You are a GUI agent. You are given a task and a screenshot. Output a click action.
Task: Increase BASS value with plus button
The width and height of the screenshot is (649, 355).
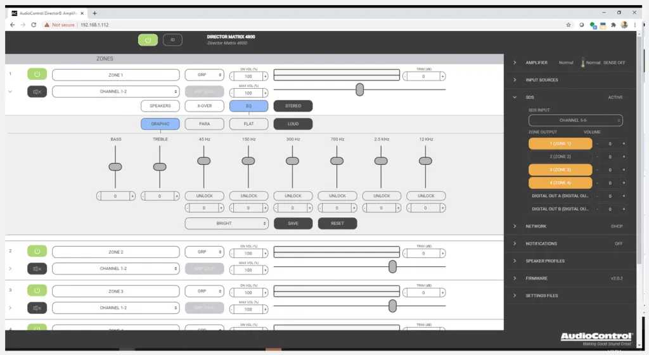pos(132,196)
